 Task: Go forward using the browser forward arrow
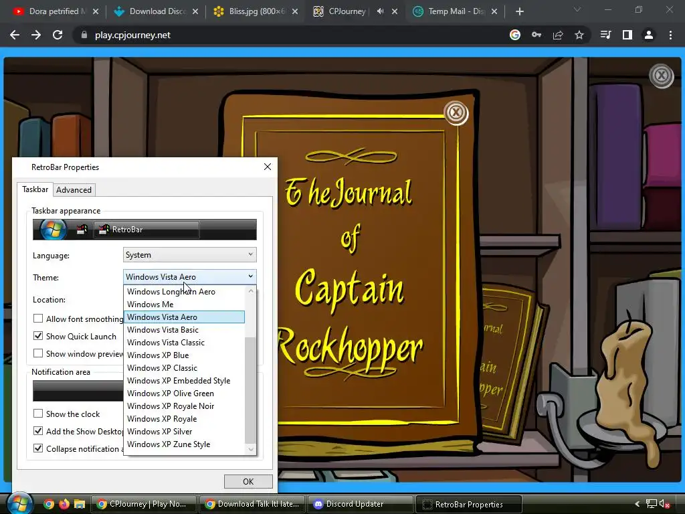36,35
